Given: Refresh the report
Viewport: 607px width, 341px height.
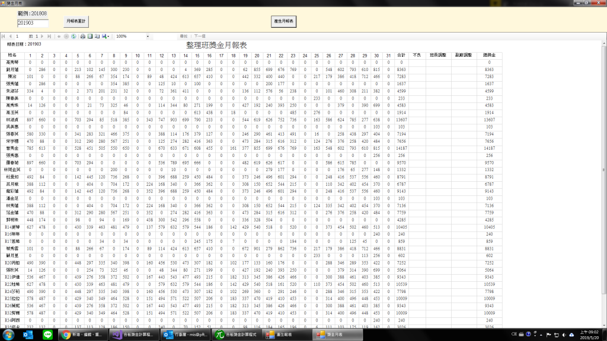Looking at the screenshot, I should pos(74,36).
